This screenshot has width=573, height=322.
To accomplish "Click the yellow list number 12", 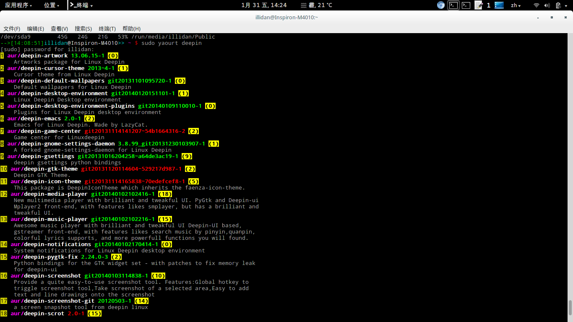I will [x=4, y=194].
